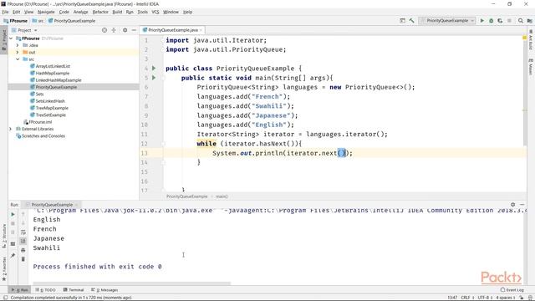The height and width of the screenshot is (301, 535).
Task: Click FPcourse breadcrumb in navigation bar
Action: [15, 21]
